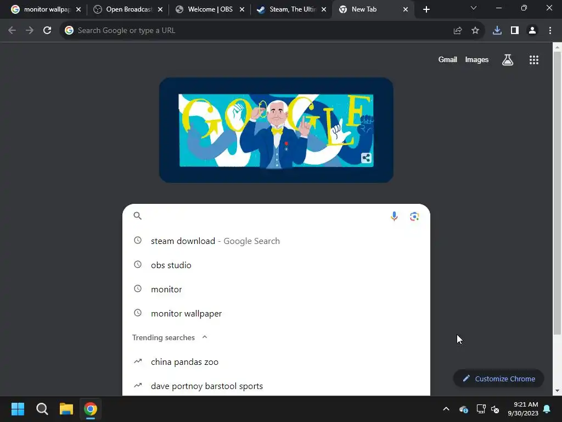Open notifications bell icon
This screenshot has width=562, height=422.
coord(547,409)
